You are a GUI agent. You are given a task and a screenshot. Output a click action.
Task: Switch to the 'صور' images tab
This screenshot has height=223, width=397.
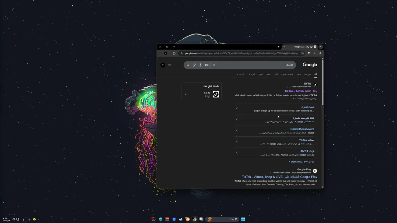[x=299, y=74]
